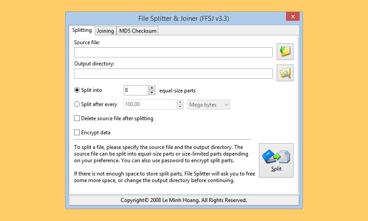Click the 'Output directory:' label
Image resolution: width=368 pixels, height=221 pixels.
(94, 64)
